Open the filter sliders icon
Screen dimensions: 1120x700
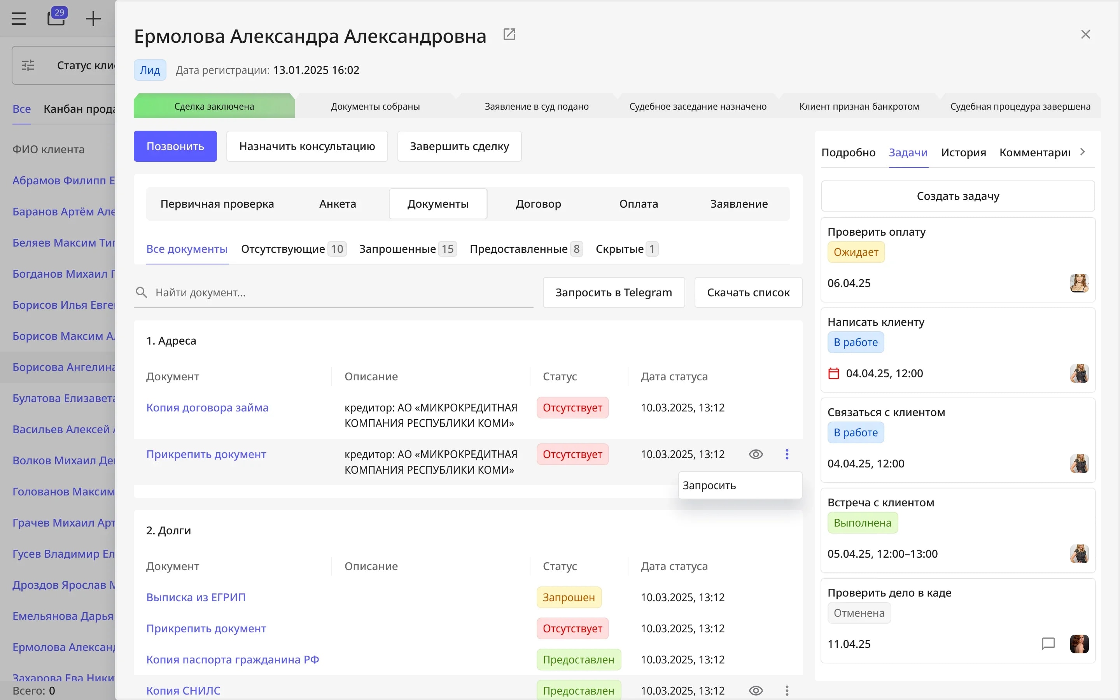click(28, 65)
